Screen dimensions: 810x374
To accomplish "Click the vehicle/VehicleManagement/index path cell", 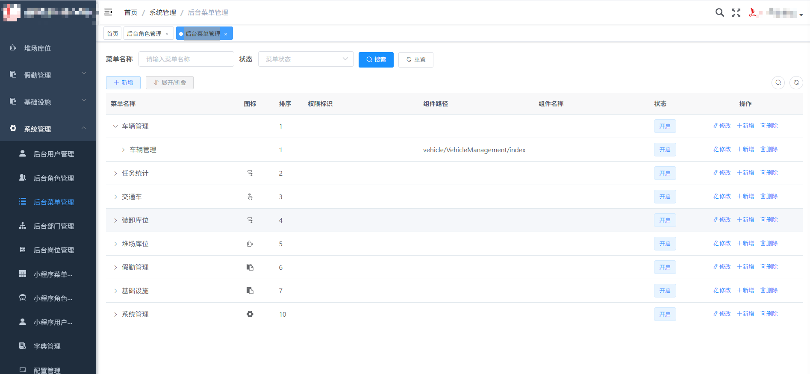I will click(474, 150).
